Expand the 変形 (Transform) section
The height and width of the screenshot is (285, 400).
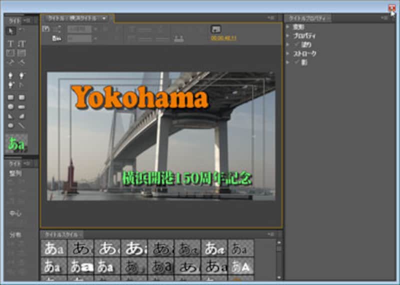288,27
